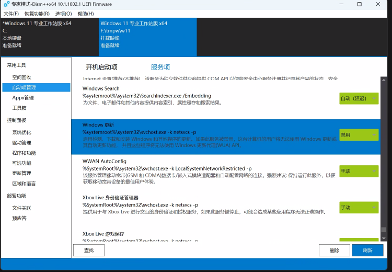Open Xbox Live 身份验证管理器 startup dropdown

359,208
